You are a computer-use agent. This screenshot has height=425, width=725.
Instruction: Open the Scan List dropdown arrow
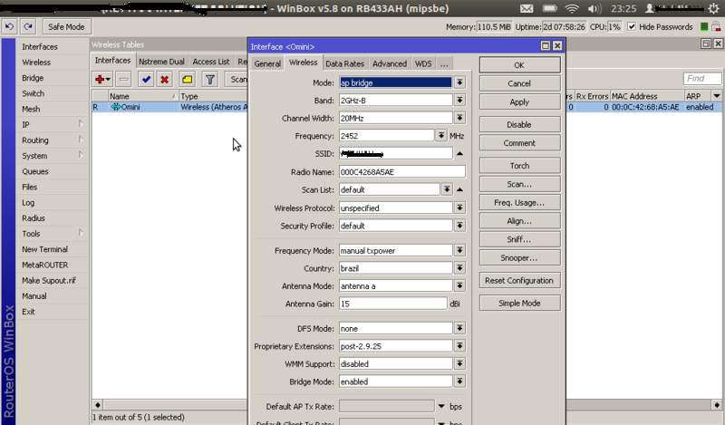click(447, 189)
